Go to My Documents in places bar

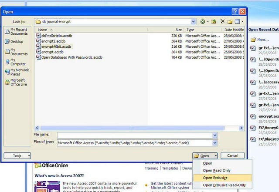coord(17,52)
